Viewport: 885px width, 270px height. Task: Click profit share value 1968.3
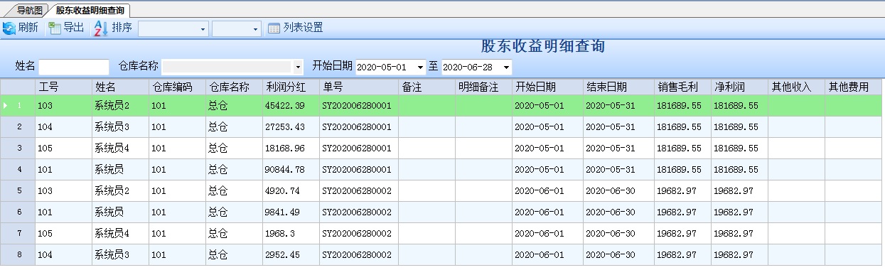(280, 233)
